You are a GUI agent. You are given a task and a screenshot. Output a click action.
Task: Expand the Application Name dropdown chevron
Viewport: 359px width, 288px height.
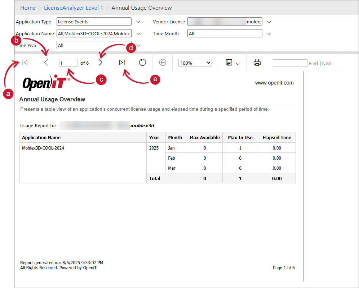coord(138,33)
